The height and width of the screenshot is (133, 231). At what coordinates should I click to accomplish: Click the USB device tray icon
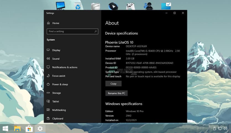pyautogui.click(x=215, y=129)
